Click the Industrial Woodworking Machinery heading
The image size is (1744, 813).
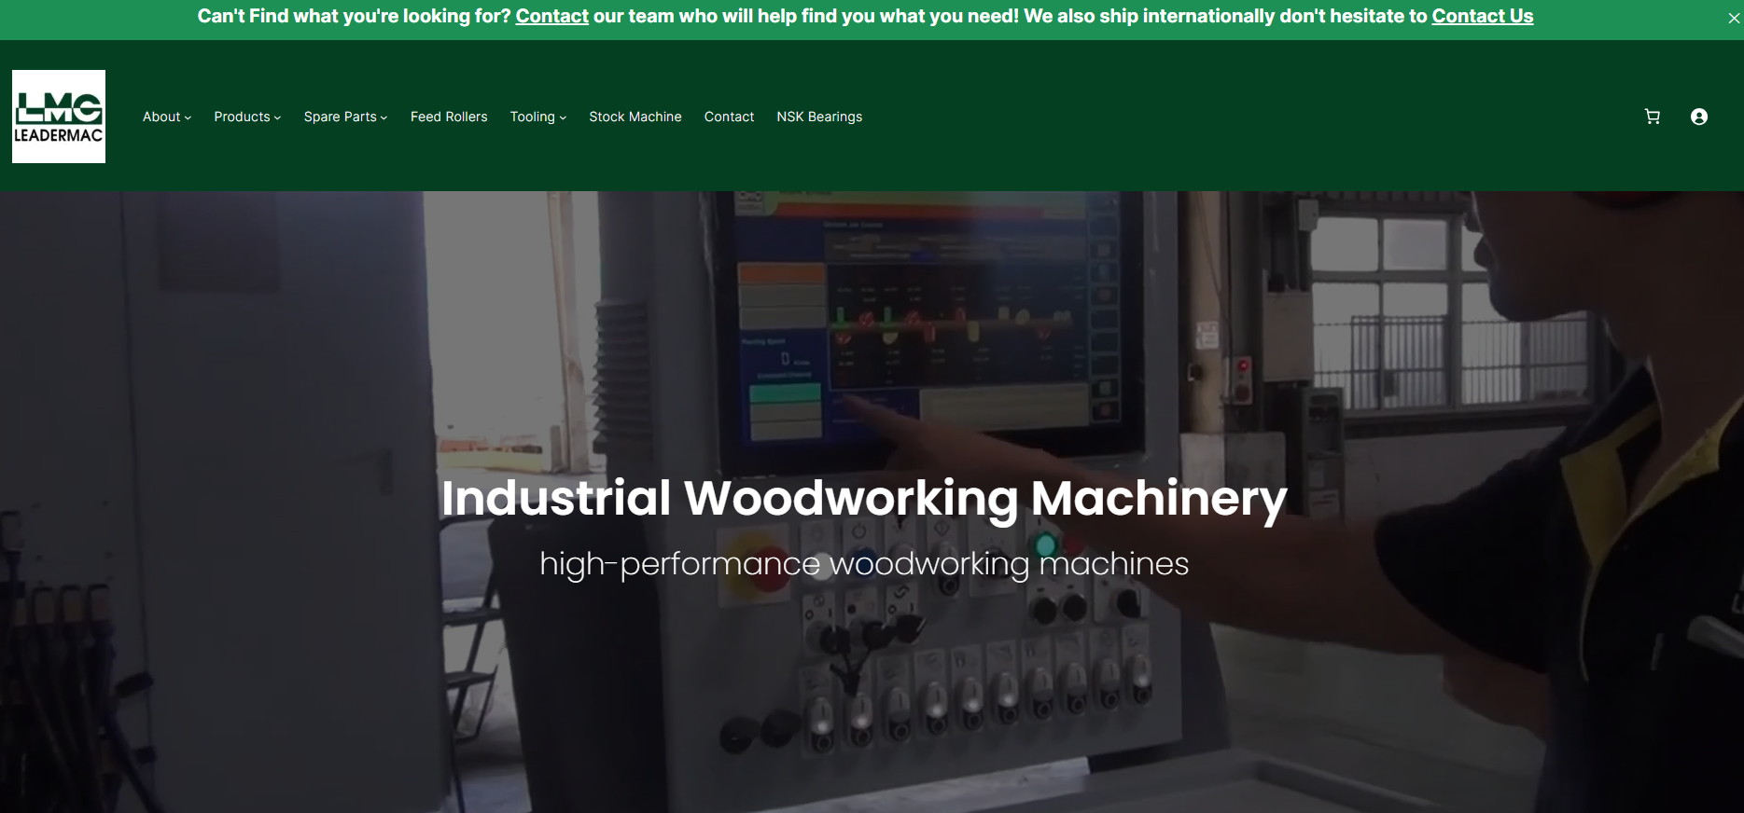coord(864,497)
